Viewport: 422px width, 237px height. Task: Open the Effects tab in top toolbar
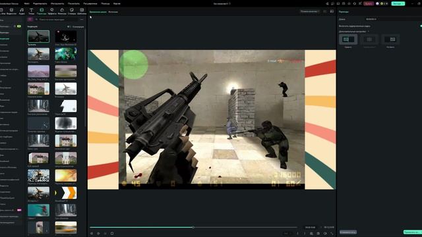pos(52,11)
